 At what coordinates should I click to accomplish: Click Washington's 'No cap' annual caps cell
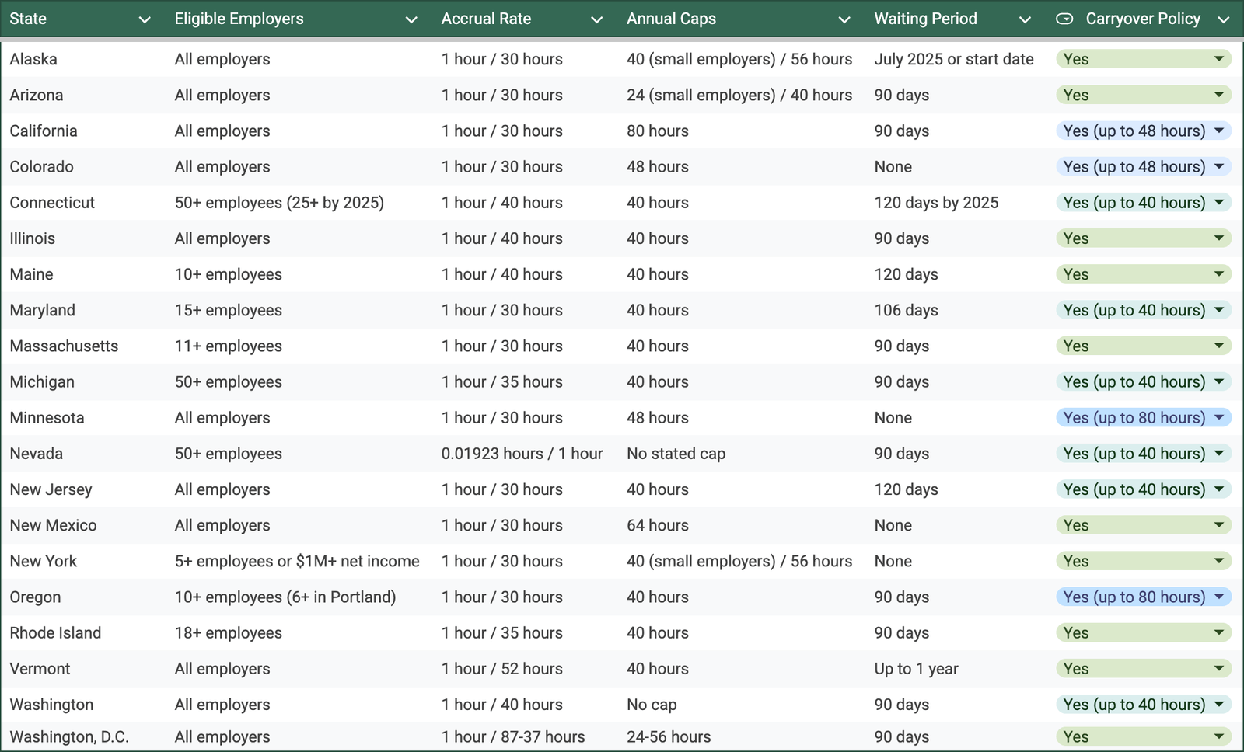[x=652, y=705]
